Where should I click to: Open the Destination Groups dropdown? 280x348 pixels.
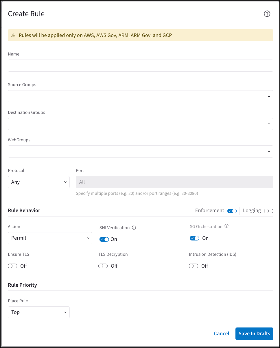140,124
